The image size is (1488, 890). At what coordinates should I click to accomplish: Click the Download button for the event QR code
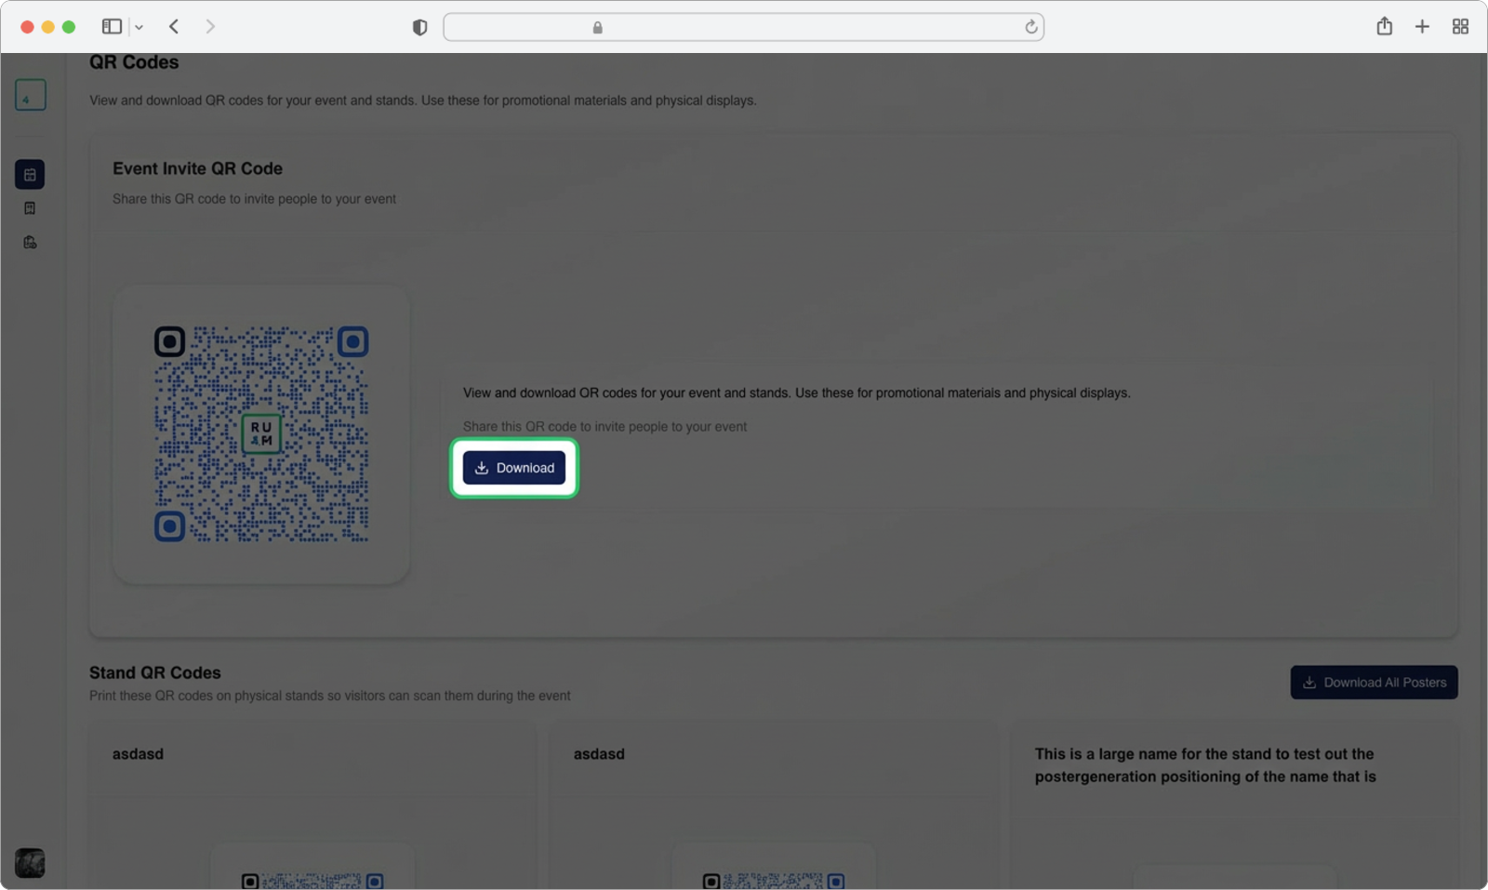(514, 468)
